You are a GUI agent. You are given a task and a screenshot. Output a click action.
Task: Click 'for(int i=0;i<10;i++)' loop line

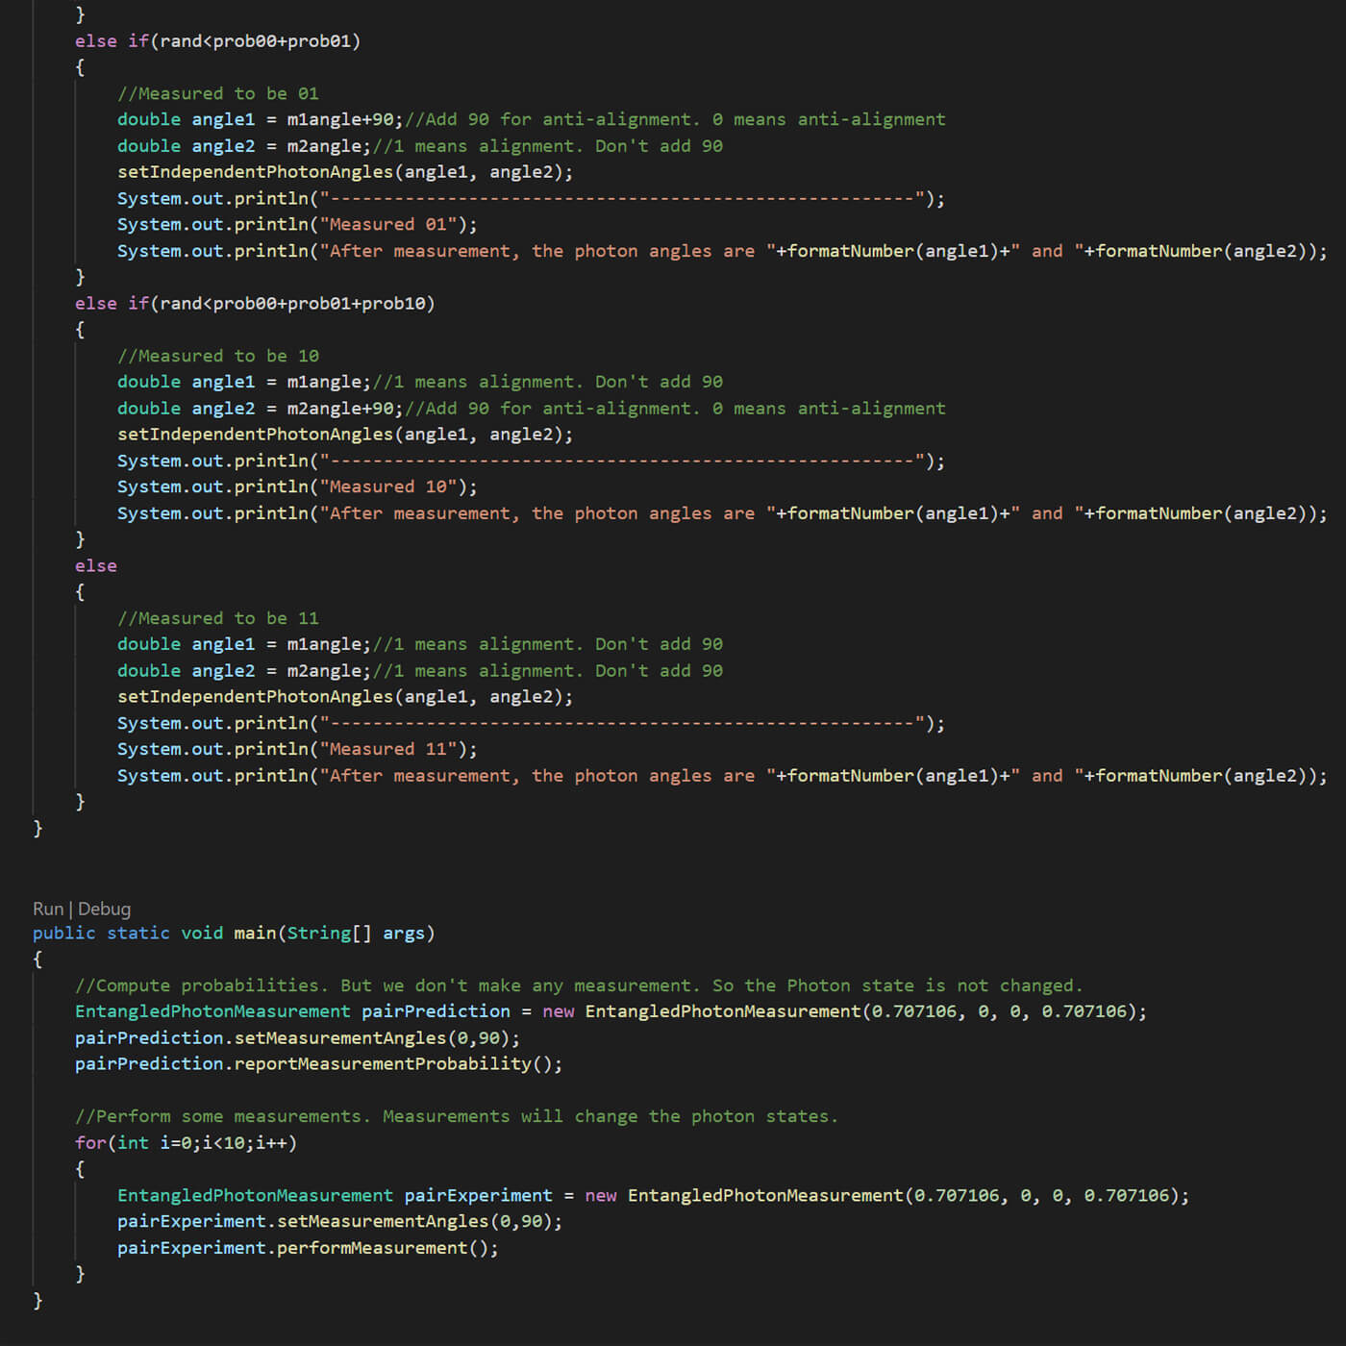click(x=186, y=1142)
